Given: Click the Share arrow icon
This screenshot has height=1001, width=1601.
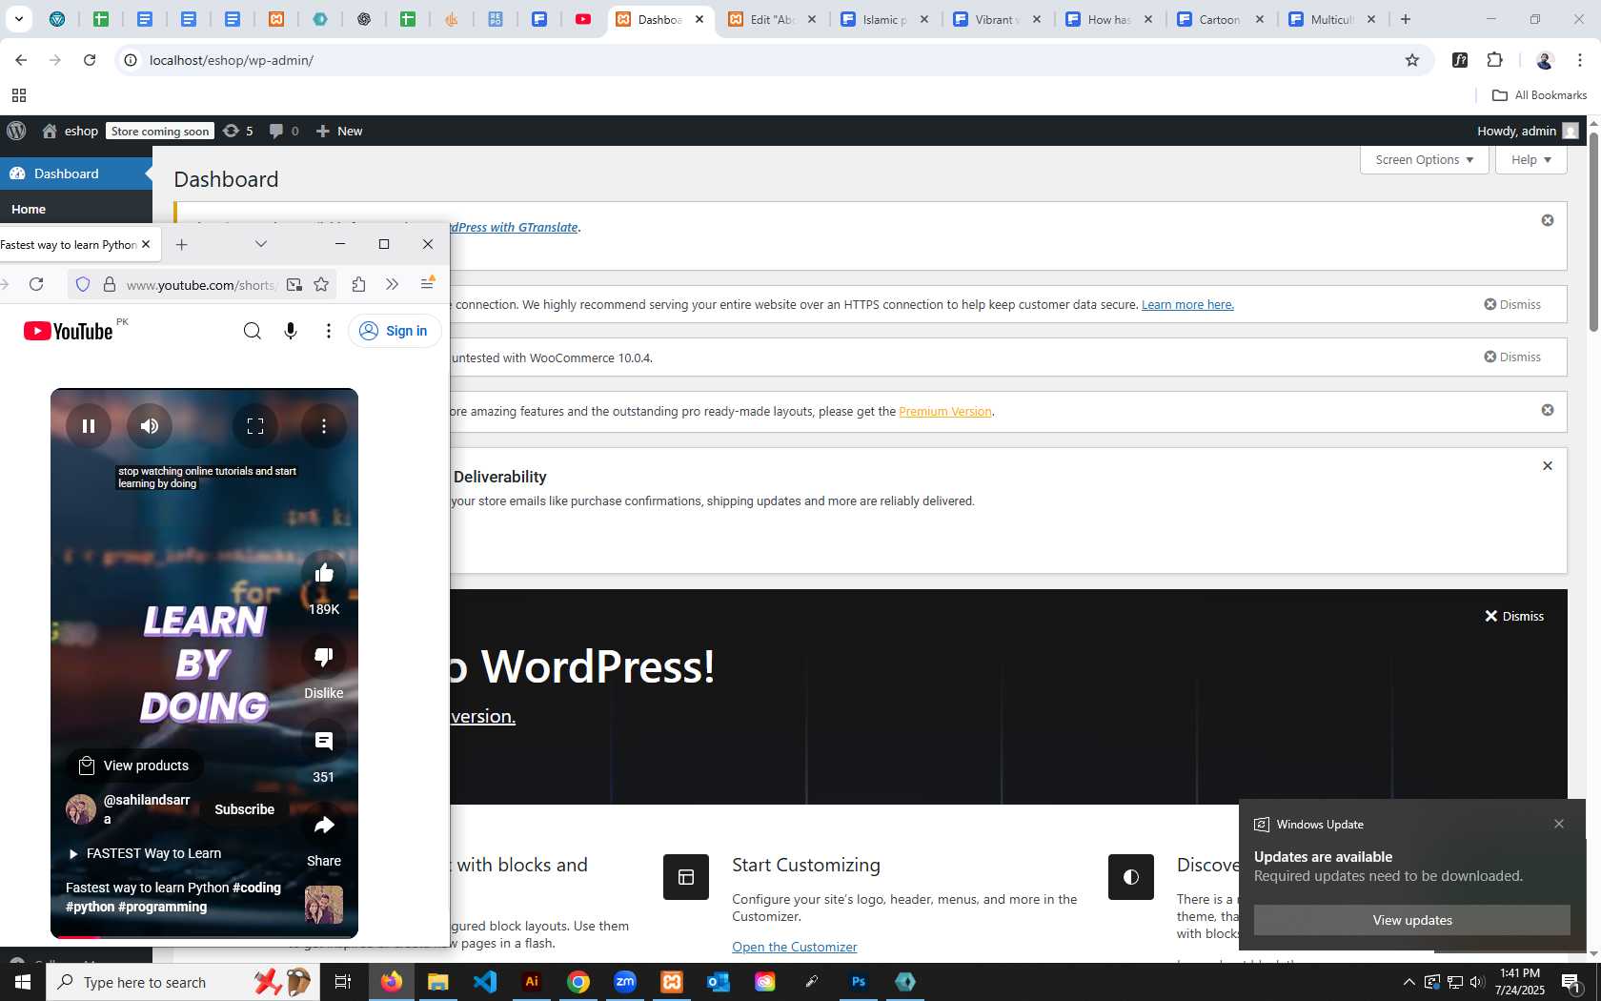Looking at the screenshot, I should coord(324,825).
